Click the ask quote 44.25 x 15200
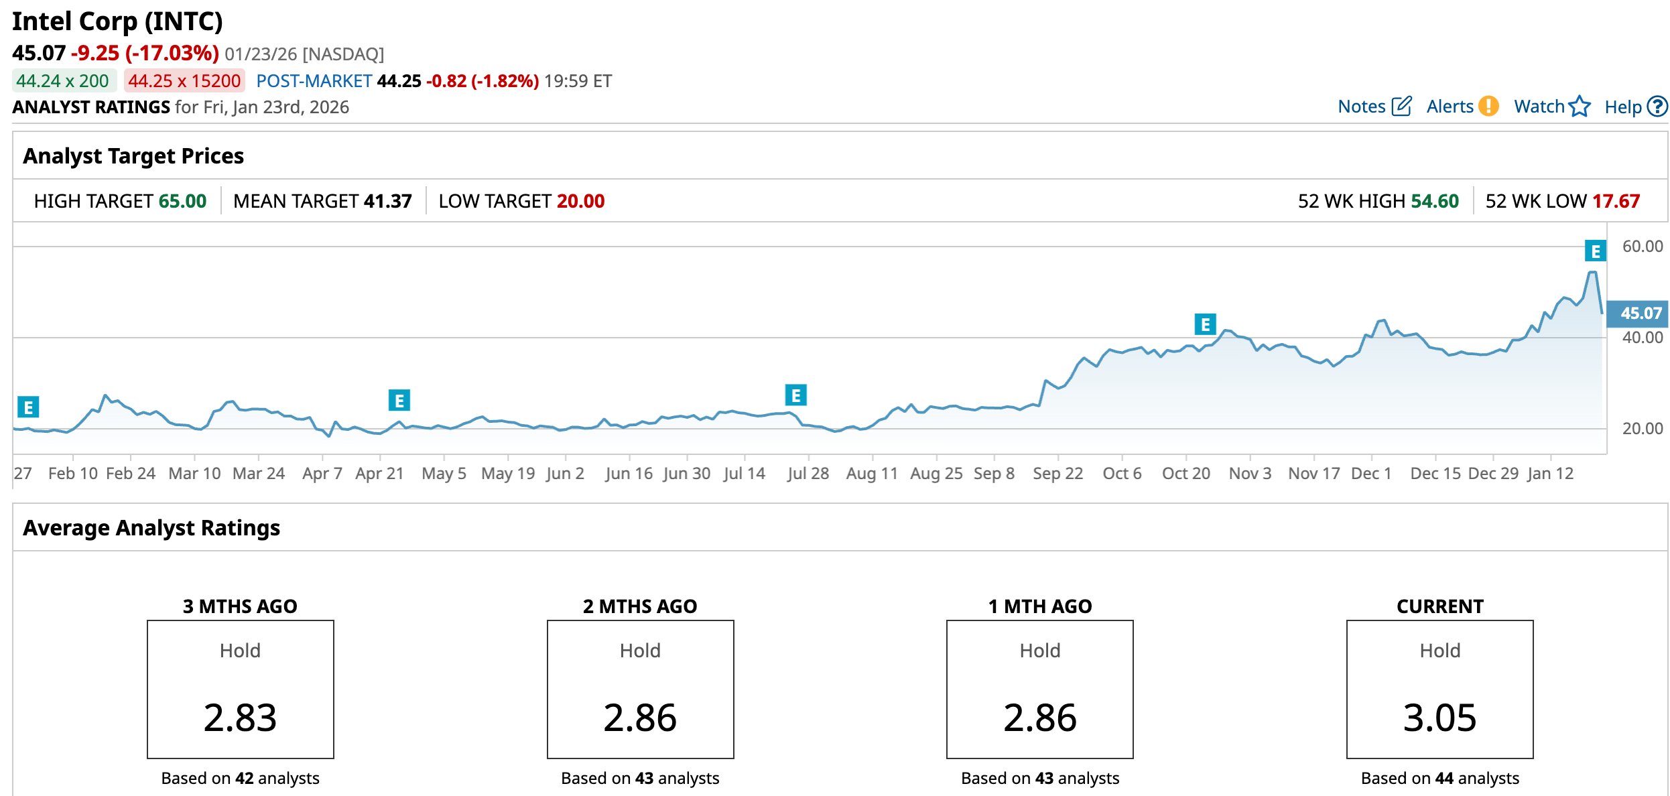This screenshot has height=796, width=1670. (184, 81)
